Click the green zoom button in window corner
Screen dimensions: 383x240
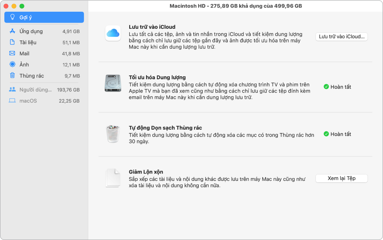tap(22, 6)
